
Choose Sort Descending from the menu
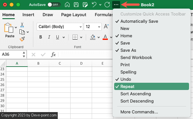click(151, 101)
